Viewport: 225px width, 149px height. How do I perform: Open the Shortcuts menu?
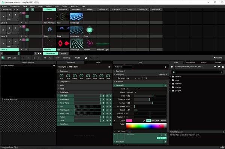[74, 6]
